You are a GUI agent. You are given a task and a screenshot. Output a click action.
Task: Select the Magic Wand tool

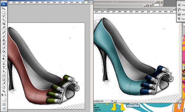pyautogui.click(x=4, y=20)
